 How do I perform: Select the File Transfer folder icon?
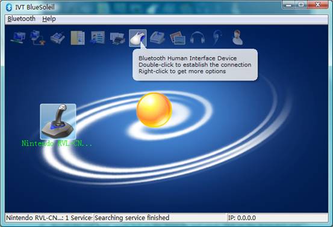(x=78, y=38)
